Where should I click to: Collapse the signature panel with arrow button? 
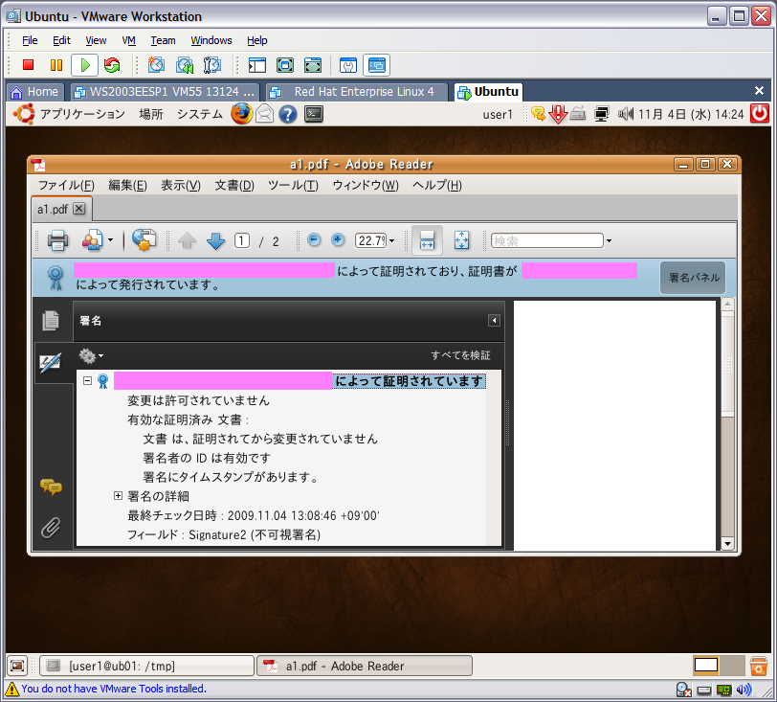pyautogui.click(x=494, y=321)
